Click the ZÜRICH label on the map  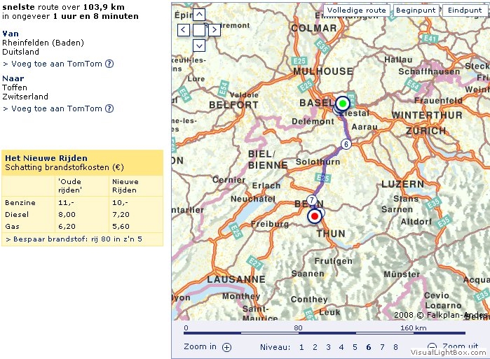coord(426,131)
